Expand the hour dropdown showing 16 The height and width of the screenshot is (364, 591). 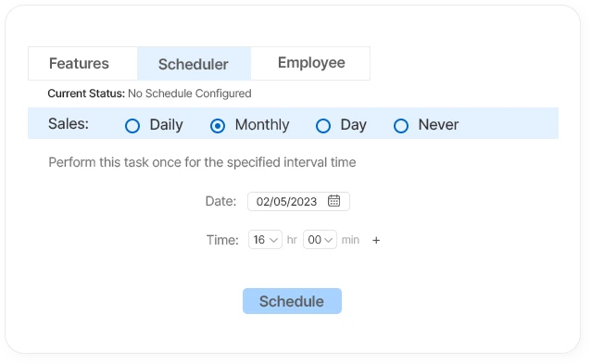click(x=265, y=240)
